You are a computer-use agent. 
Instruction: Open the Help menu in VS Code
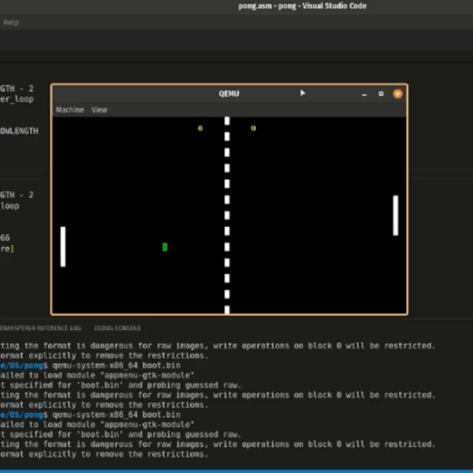pyautogui.click(x=11, y=23)
